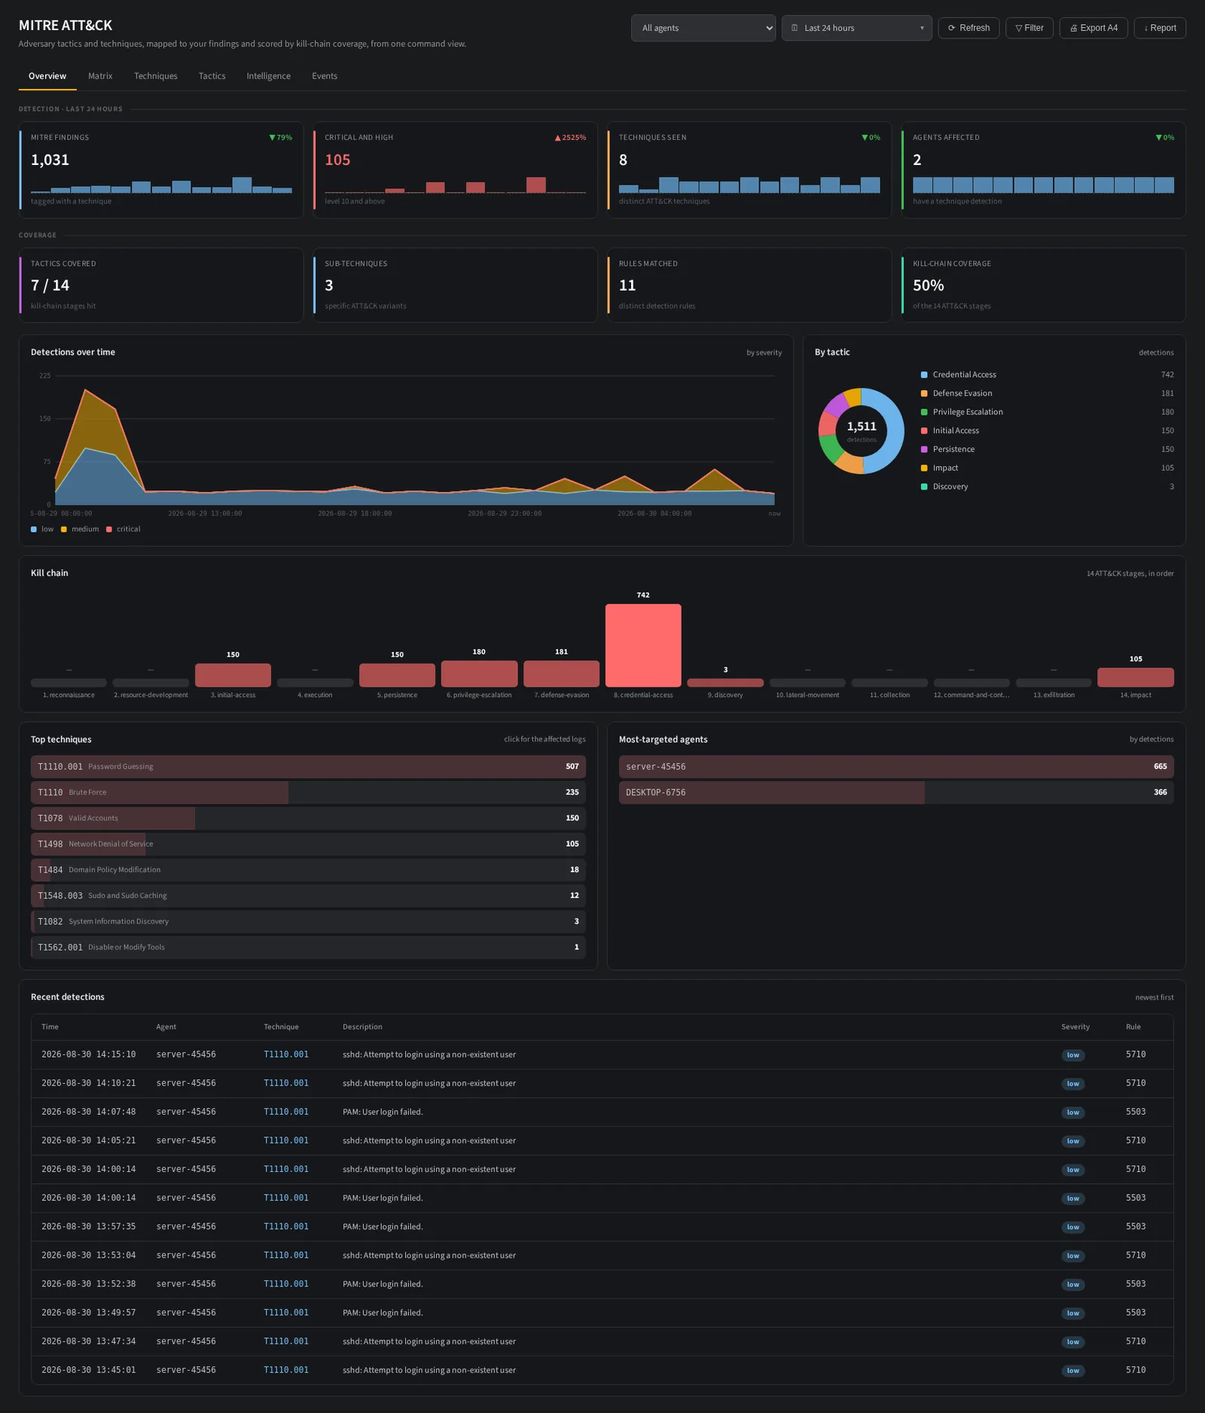This screenshot has width=1205, height=1413.
Task: Click Discovery teal legend swatch
Action: click(924, 487)
